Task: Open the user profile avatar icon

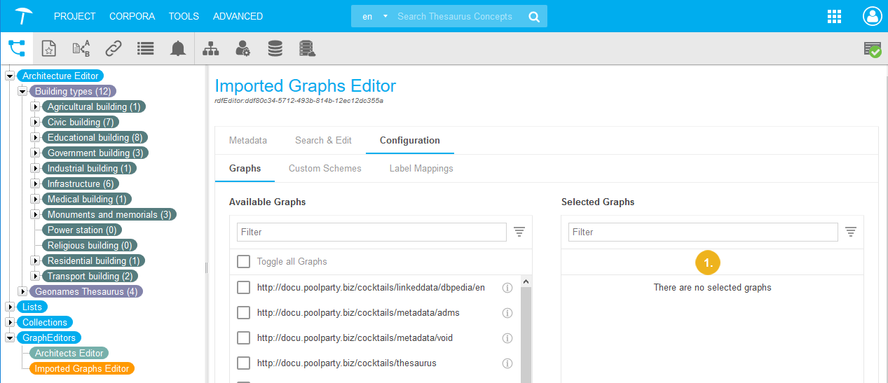Action: (x=872, y=16)
